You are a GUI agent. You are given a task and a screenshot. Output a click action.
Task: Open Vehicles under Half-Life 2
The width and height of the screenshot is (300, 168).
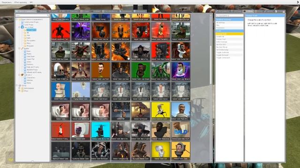pos(30,80)
